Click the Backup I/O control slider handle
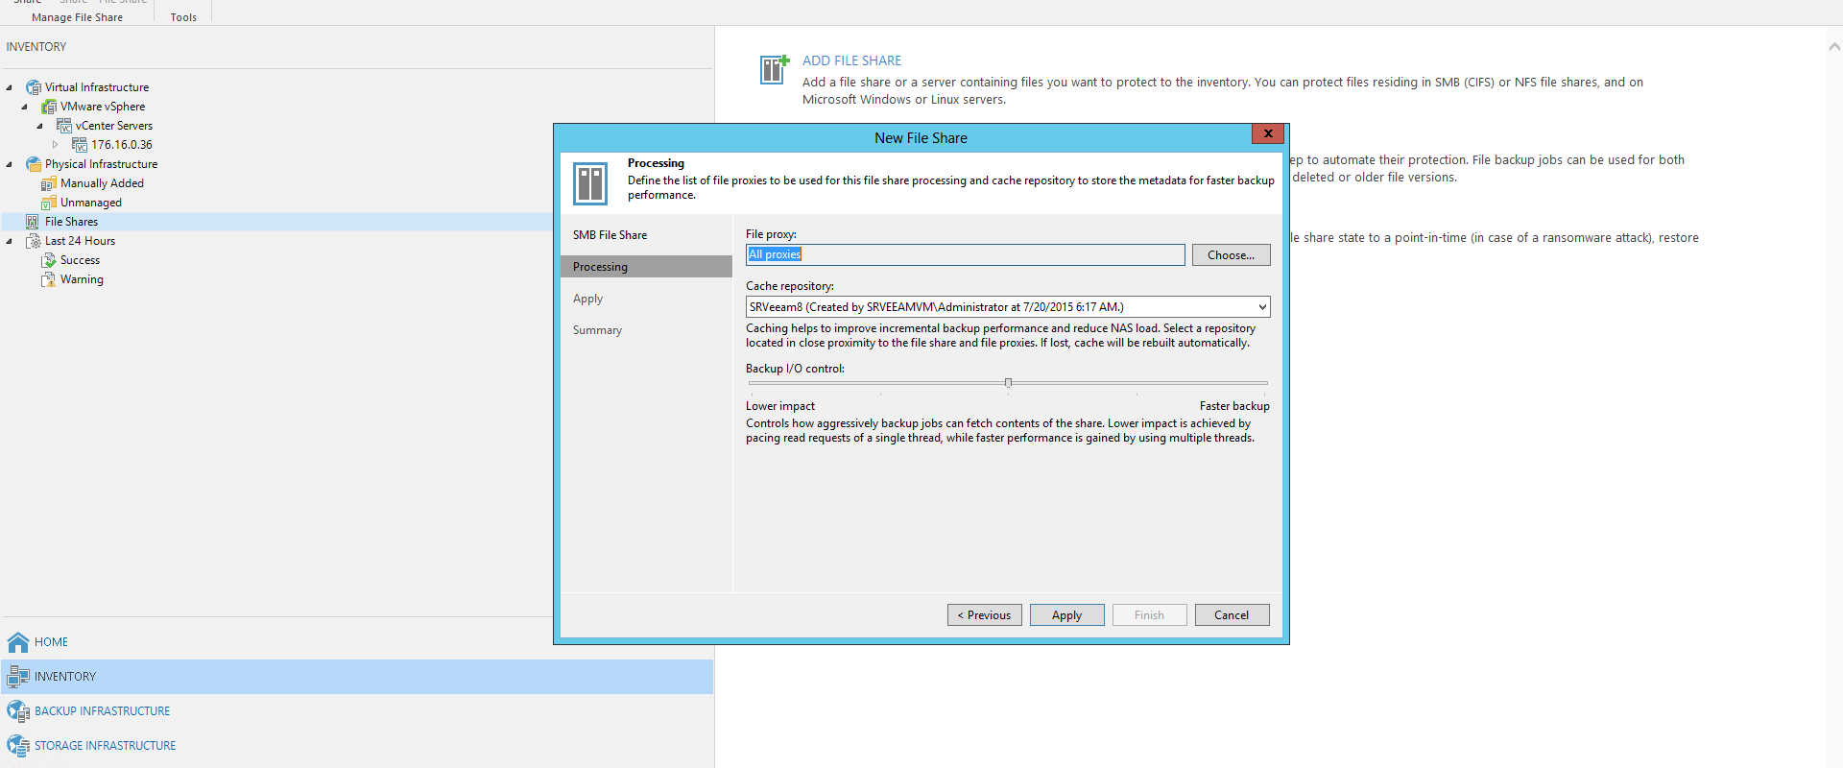 point(1008,383)
